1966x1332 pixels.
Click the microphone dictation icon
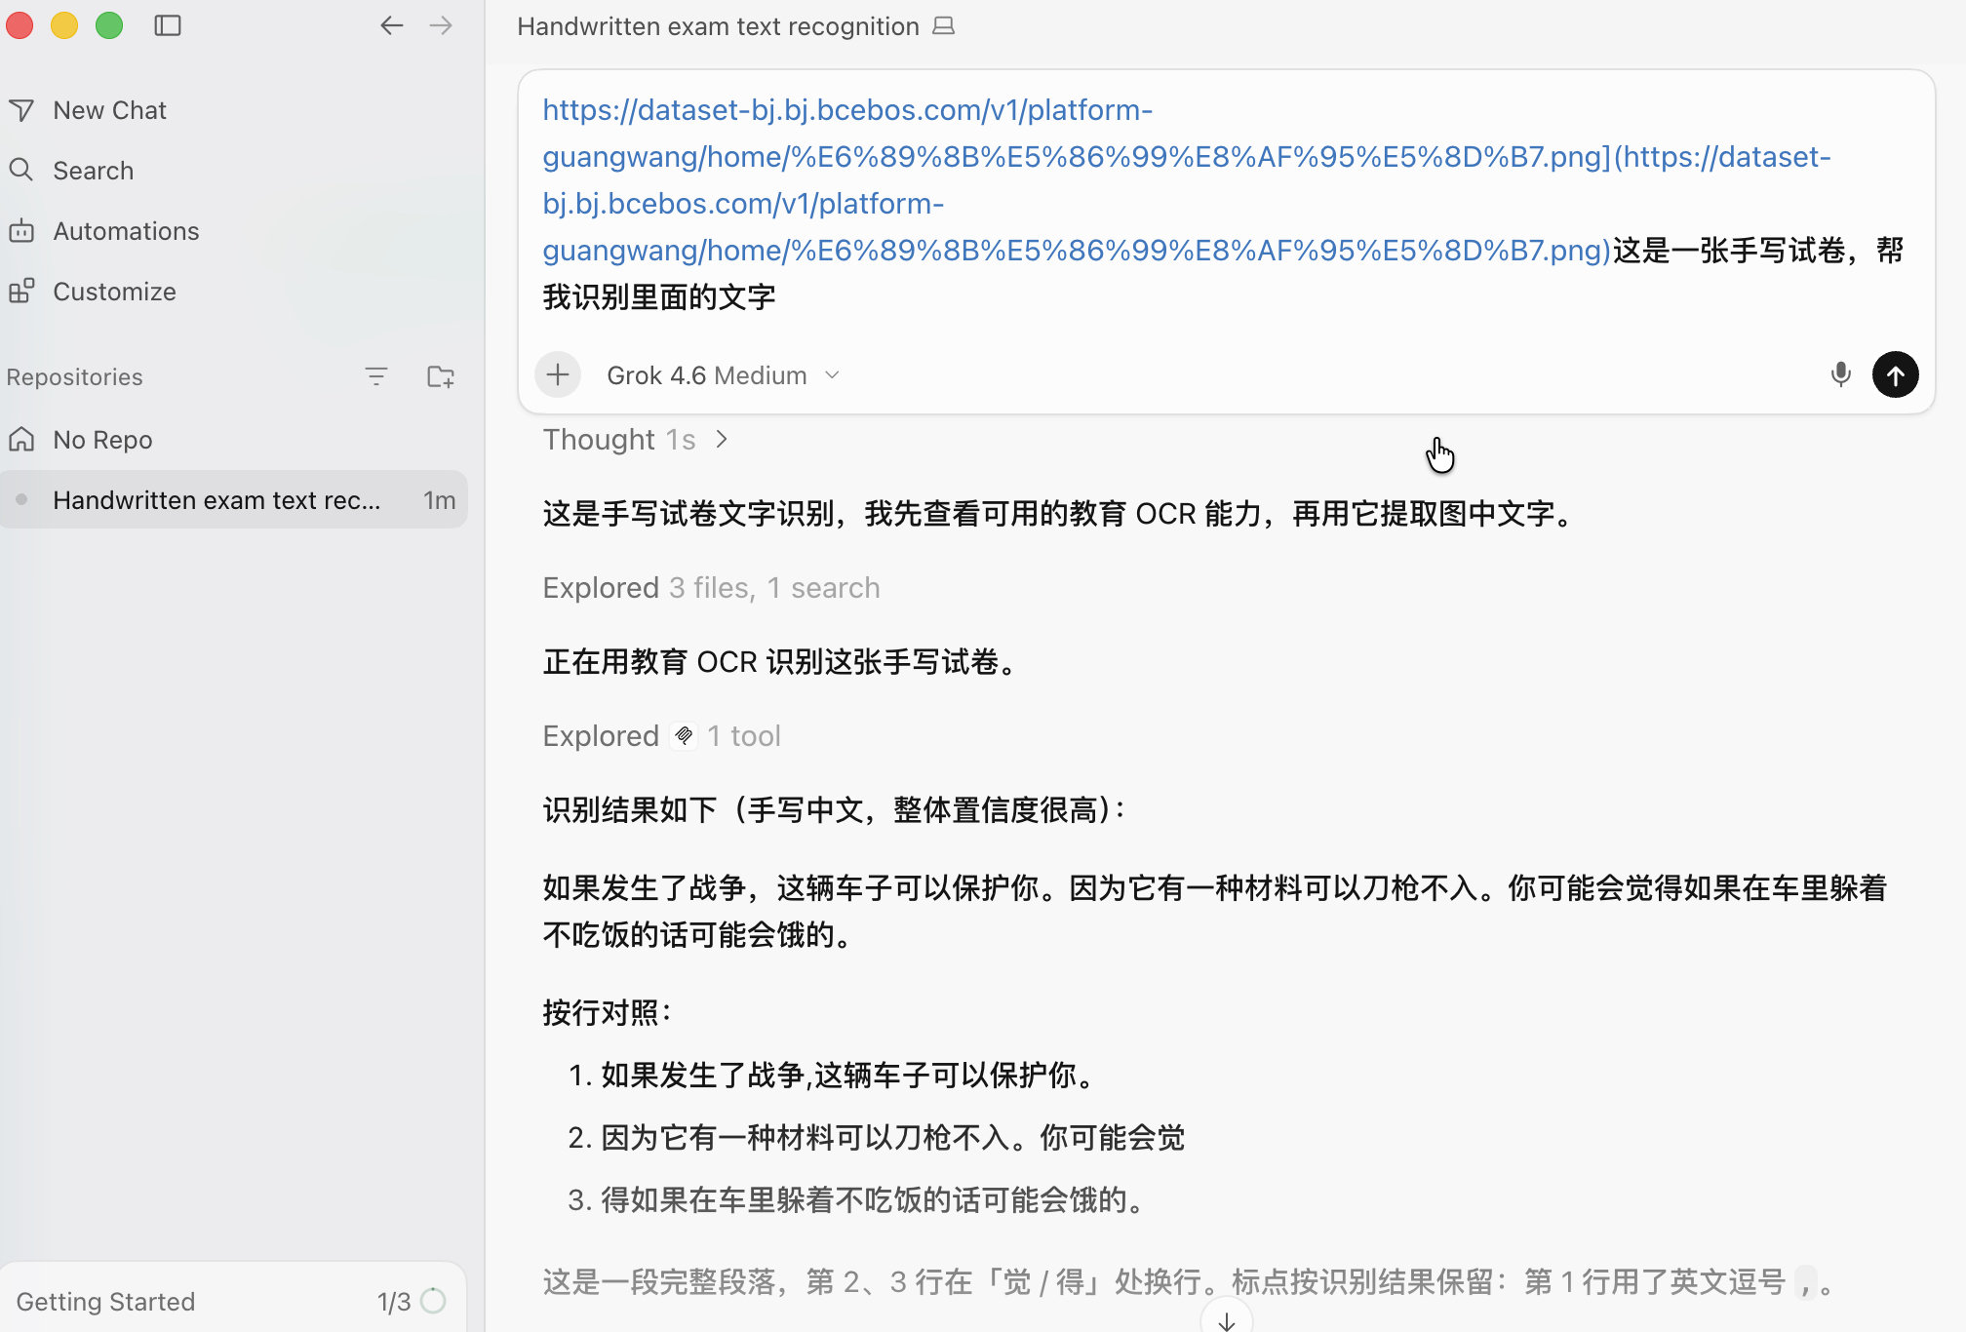(1840, 374)
